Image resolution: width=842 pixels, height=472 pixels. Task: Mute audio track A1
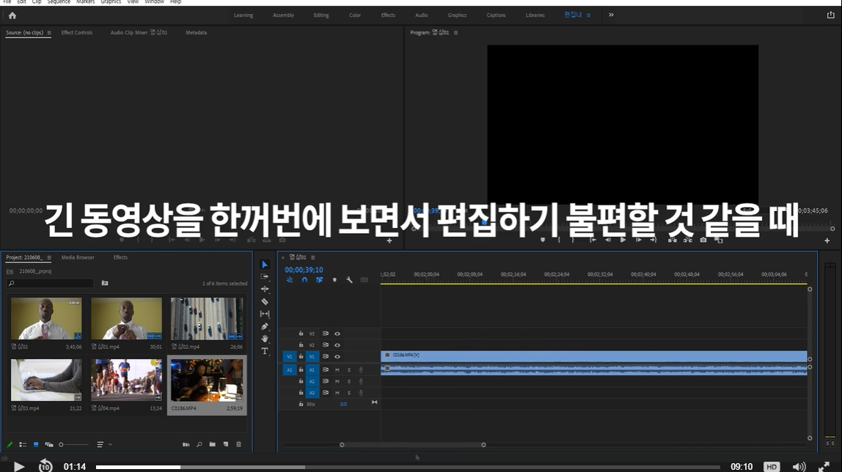pyautogui.click(x=337, y=369)
